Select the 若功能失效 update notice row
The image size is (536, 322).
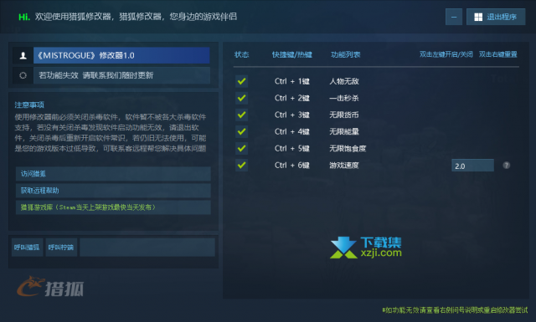[121, 75]
